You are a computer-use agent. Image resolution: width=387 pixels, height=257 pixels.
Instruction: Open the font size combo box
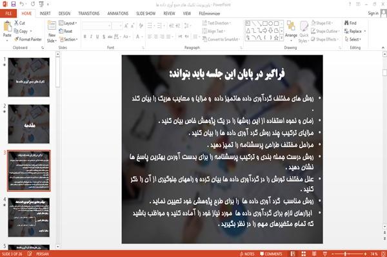click(117, 26)
